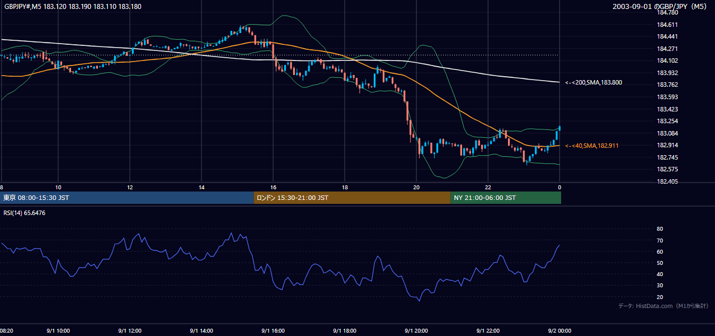This screenshot has width=715, height=336.
Task: Click RSI scale value 60
Action: click(660, 252)
